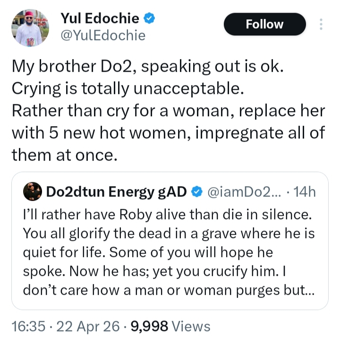Click the Yul Edochie display name
This screenshot has height=344, width=340.
click(100, 18)
